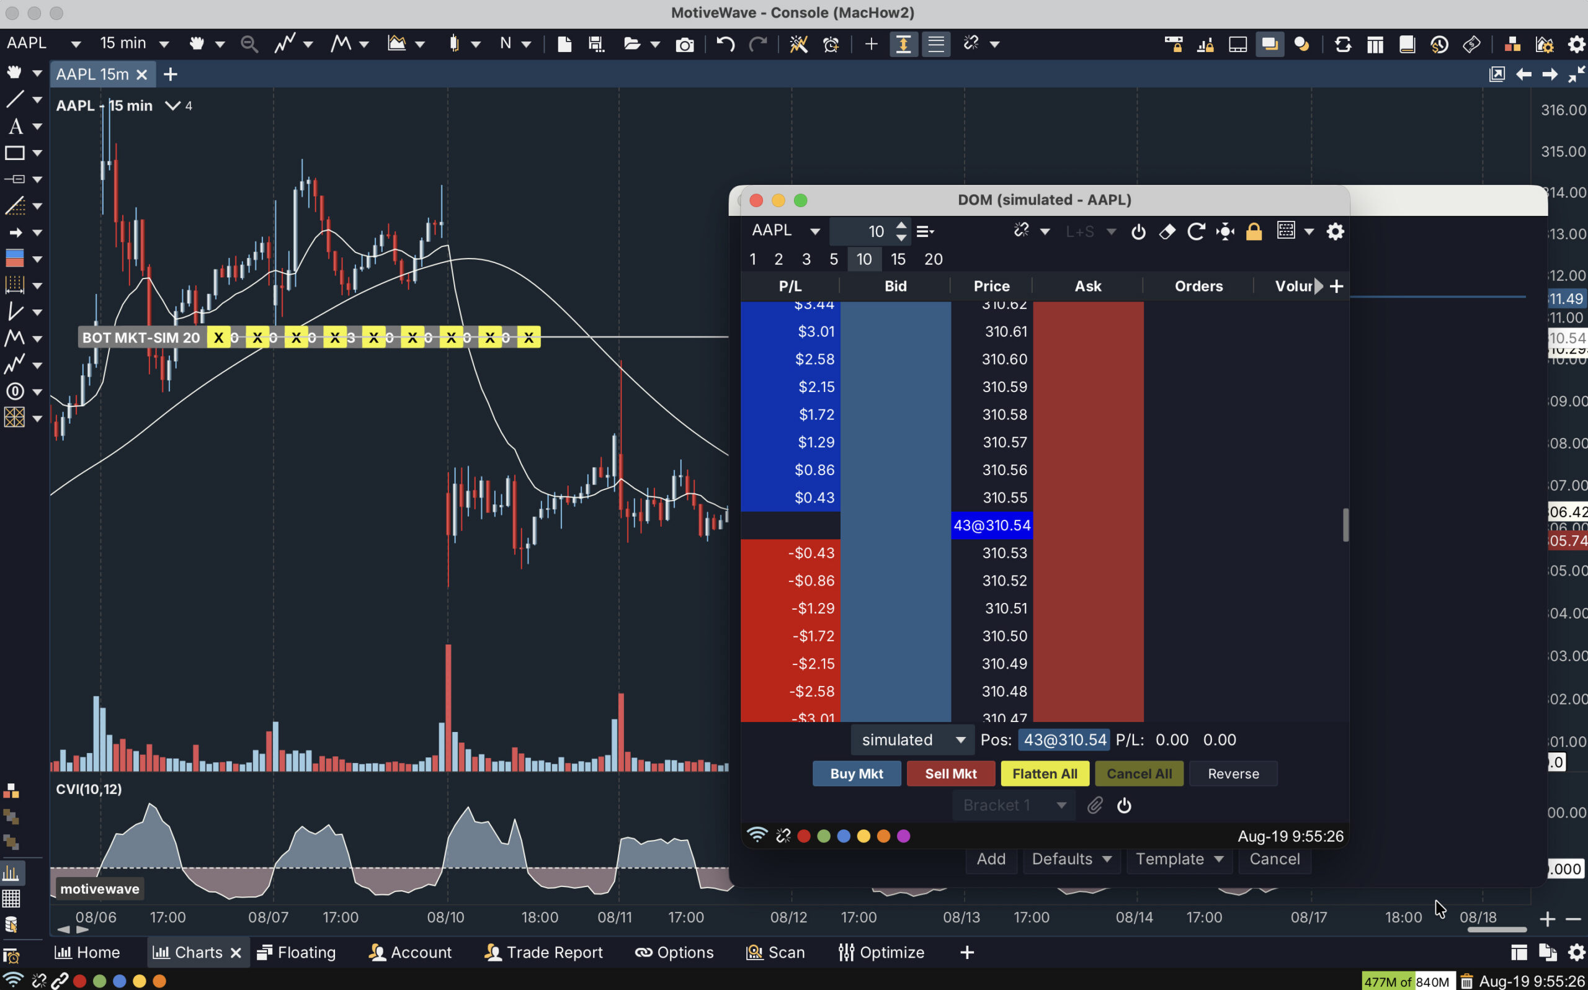Click the DOM quantity input field showing 10
The width and height of the screenshot is (1588, 990).
(x=860, y=231)
